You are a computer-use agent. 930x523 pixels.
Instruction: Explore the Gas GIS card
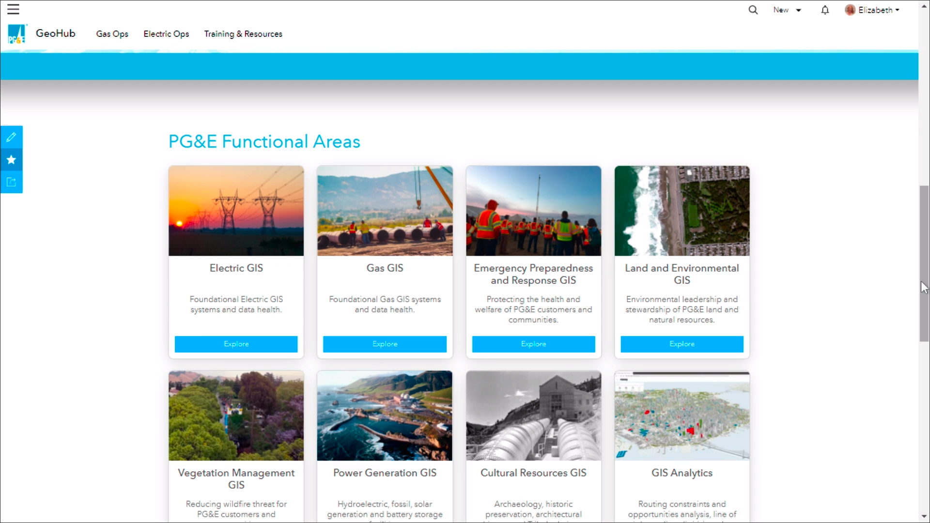(385, 344)
